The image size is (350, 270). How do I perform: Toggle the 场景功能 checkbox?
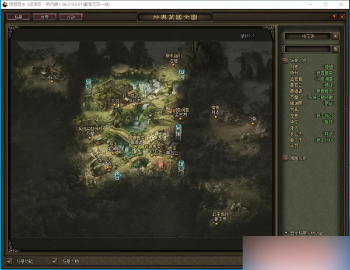click(9, 261)
